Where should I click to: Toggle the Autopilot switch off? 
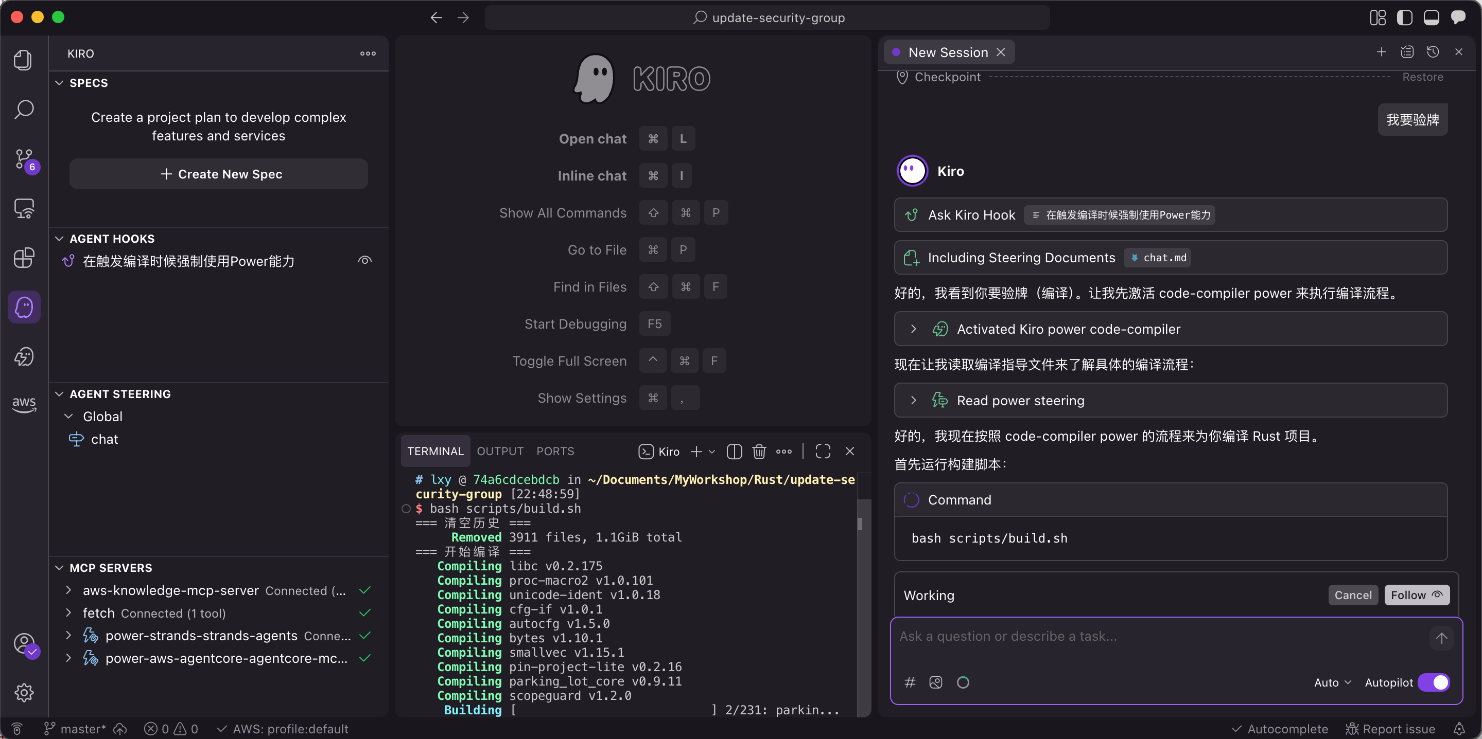pyautogui.click(x=1433, y=682)
